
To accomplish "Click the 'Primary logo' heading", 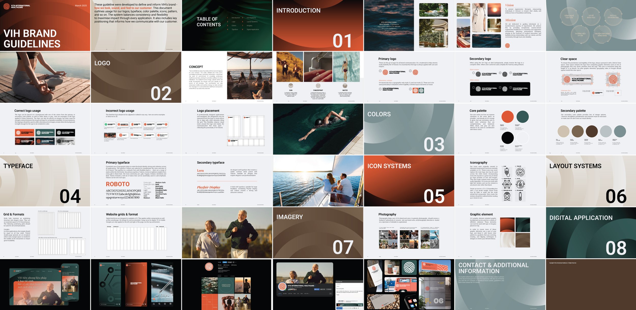I will coord(387,59).
